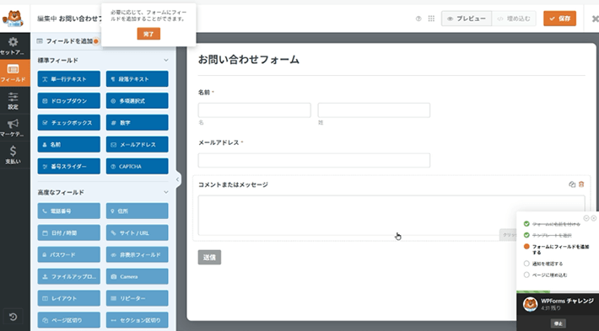The image size is (599, 331).
Task: Click the 埋め込む button
Action: [x=514, y=19]
